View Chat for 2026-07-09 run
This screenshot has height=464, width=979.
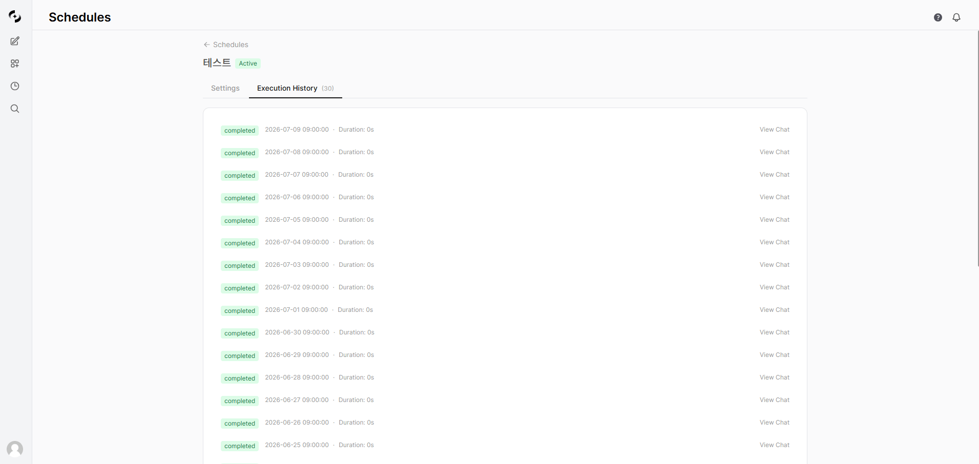pyautogui.click(x=775, y=130)
